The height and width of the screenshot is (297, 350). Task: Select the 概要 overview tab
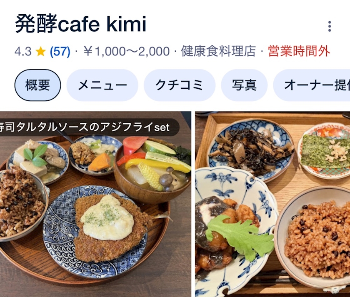point(37,85)
